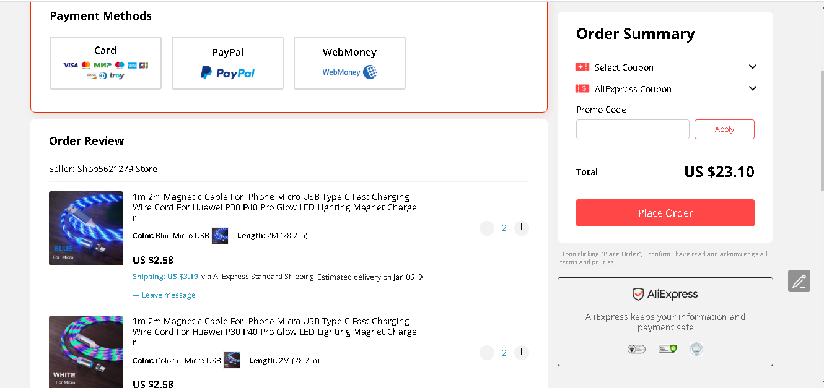This screenshot has width=824, height=388.
Task: Decrease quantity of blue magnetic cable
Action: click(487, 227)
